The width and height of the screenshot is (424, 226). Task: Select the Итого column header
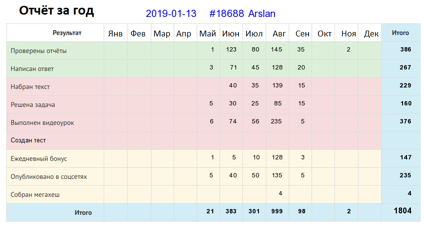point(400,33)
